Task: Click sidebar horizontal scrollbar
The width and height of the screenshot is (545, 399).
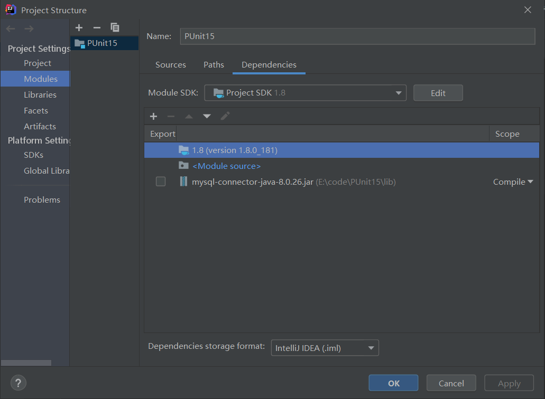Action: click(26, 363)
